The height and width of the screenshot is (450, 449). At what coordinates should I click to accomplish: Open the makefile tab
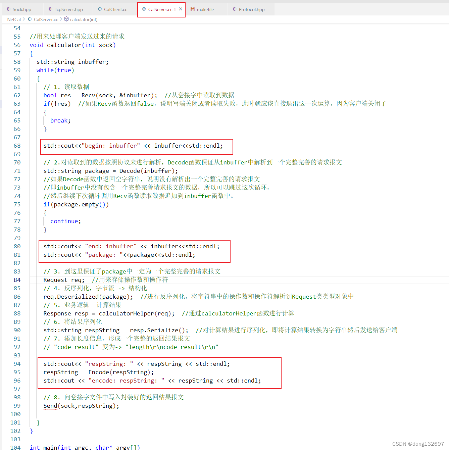click(205, 9)
